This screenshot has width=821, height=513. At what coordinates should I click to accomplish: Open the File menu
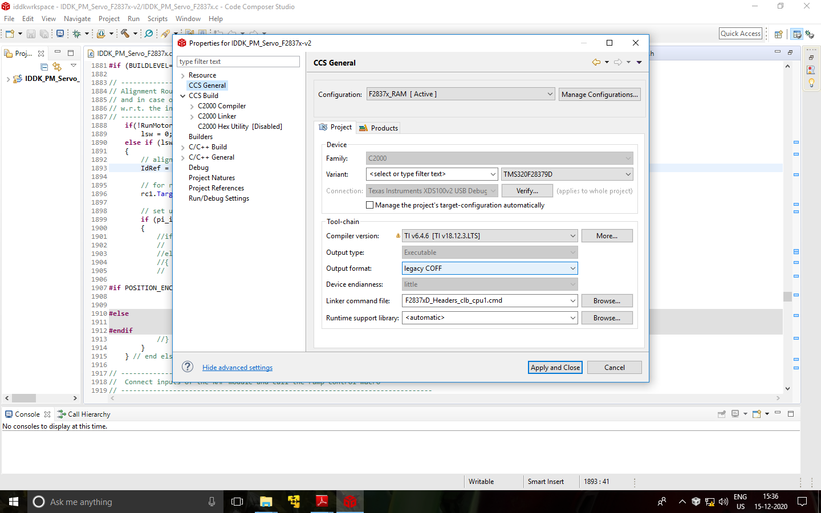(x=9, y=19)
